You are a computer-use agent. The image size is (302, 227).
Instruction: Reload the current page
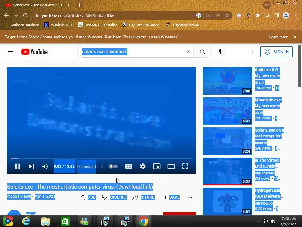tap(25, 15)
